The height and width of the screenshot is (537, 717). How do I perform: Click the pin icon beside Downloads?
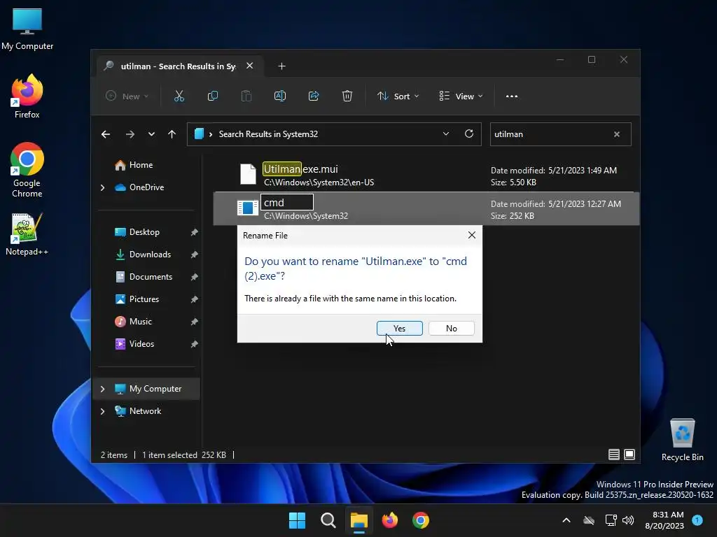195,255
